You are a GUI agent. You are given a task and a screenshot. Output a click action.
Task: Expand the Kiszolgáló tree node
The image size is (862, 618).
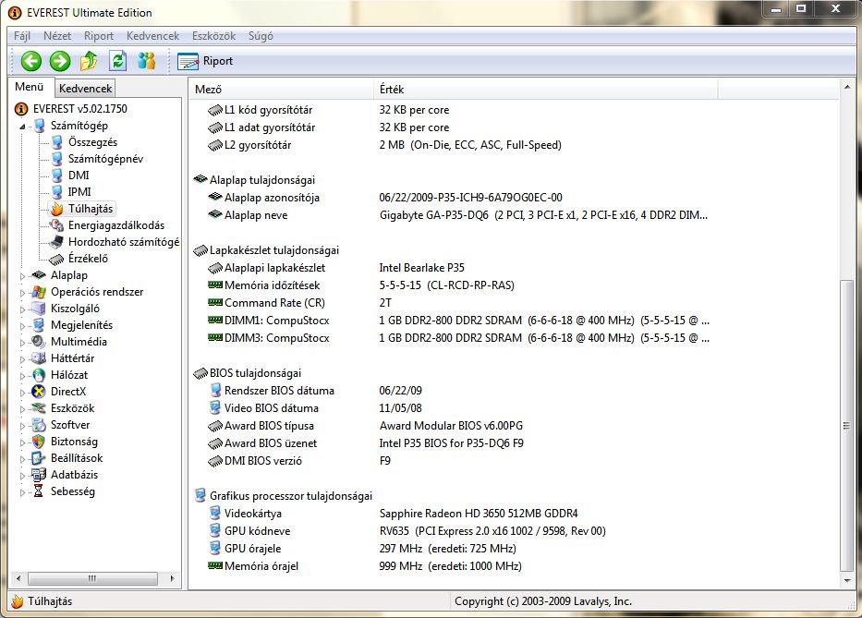click(x=22, y=309)
